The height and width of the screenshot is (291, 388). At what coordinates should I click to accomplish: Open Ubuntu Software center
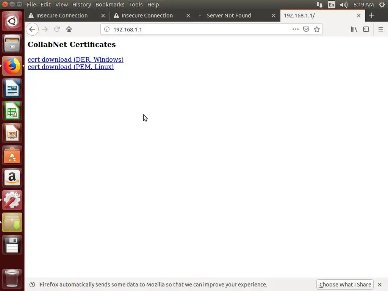(x=12, y=155)
